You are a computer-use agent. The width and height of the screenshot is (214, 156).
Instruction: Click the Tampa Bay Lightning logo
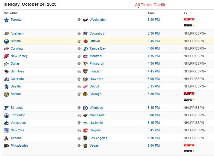click(86, 49)
